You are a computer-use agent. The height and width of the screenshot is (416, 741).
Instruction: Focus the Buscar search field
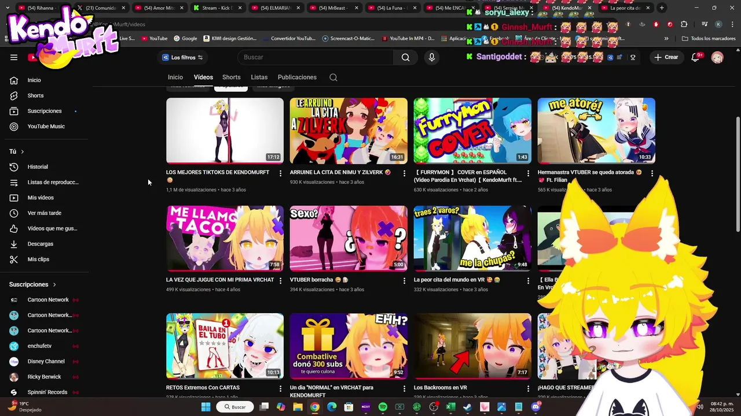tap(316, 57)
